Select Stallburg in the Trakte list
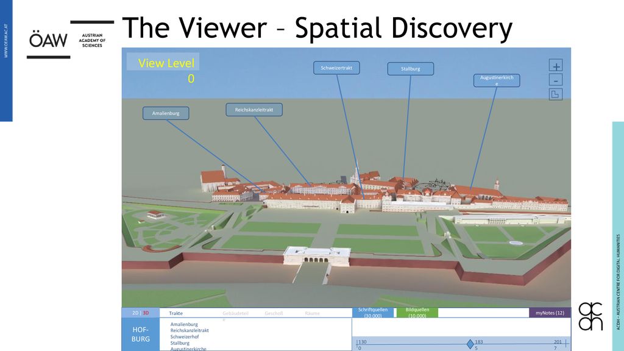 click(180, 343)
